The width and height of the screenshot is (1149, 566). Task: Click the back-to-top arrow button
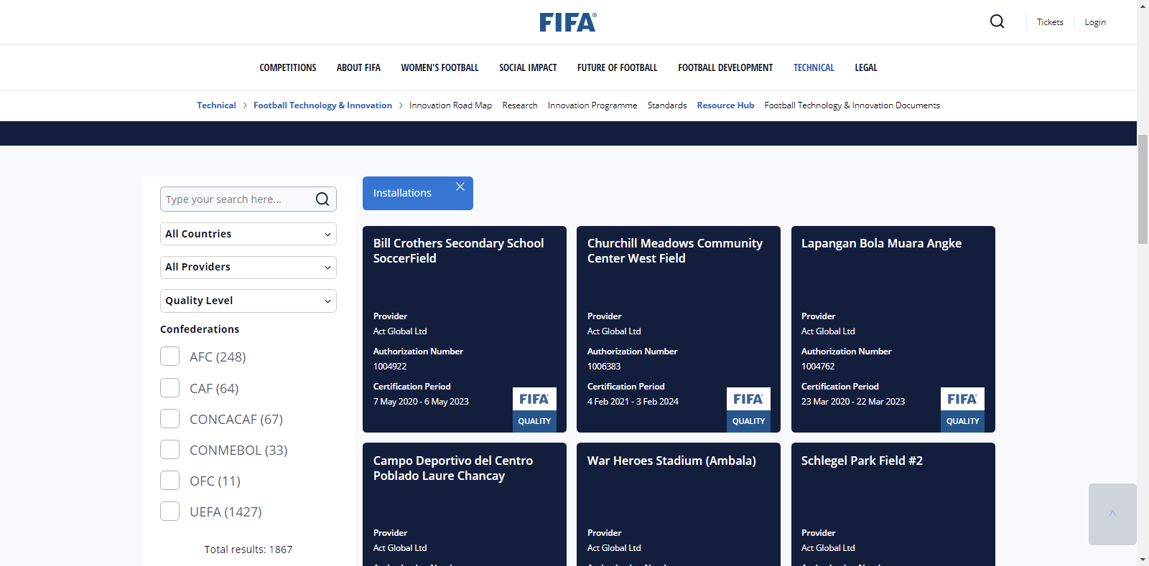click(x=1112, y=514)
